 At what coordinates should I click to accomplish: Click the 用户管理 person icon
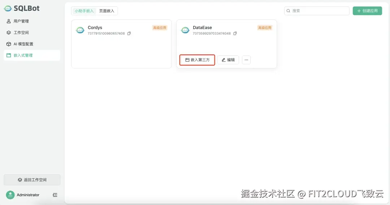pos(9,21)
